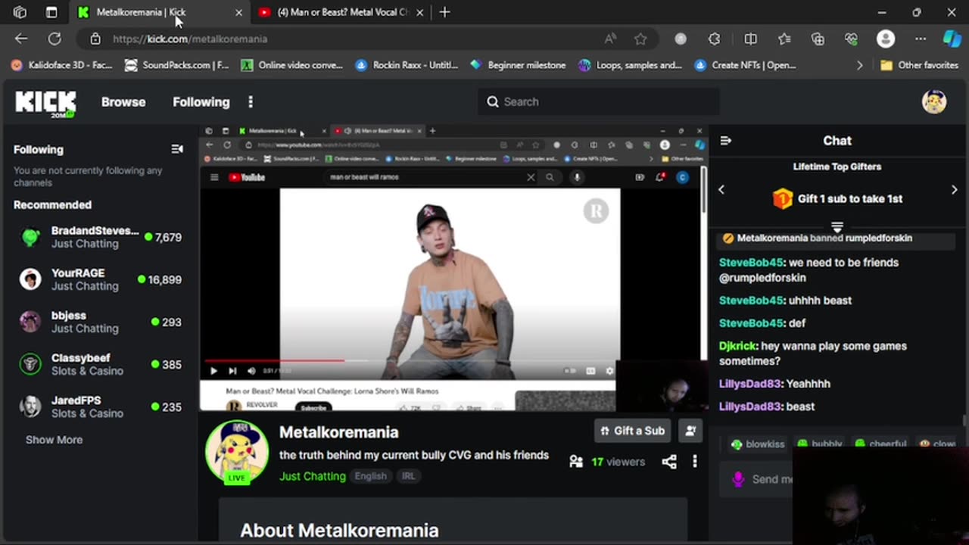Skip to next video in stream player

(x=232, y=371)
